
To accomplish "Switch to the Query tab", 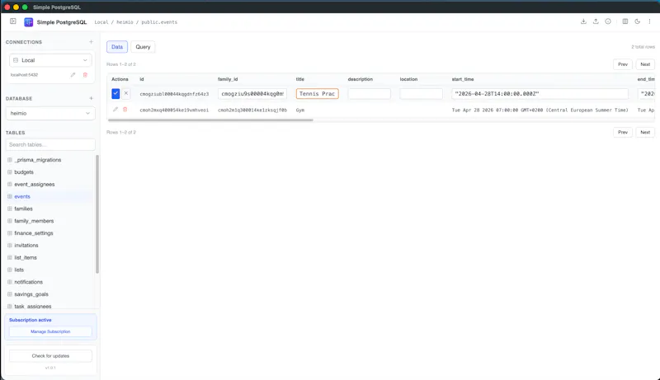I will (143, 47).
